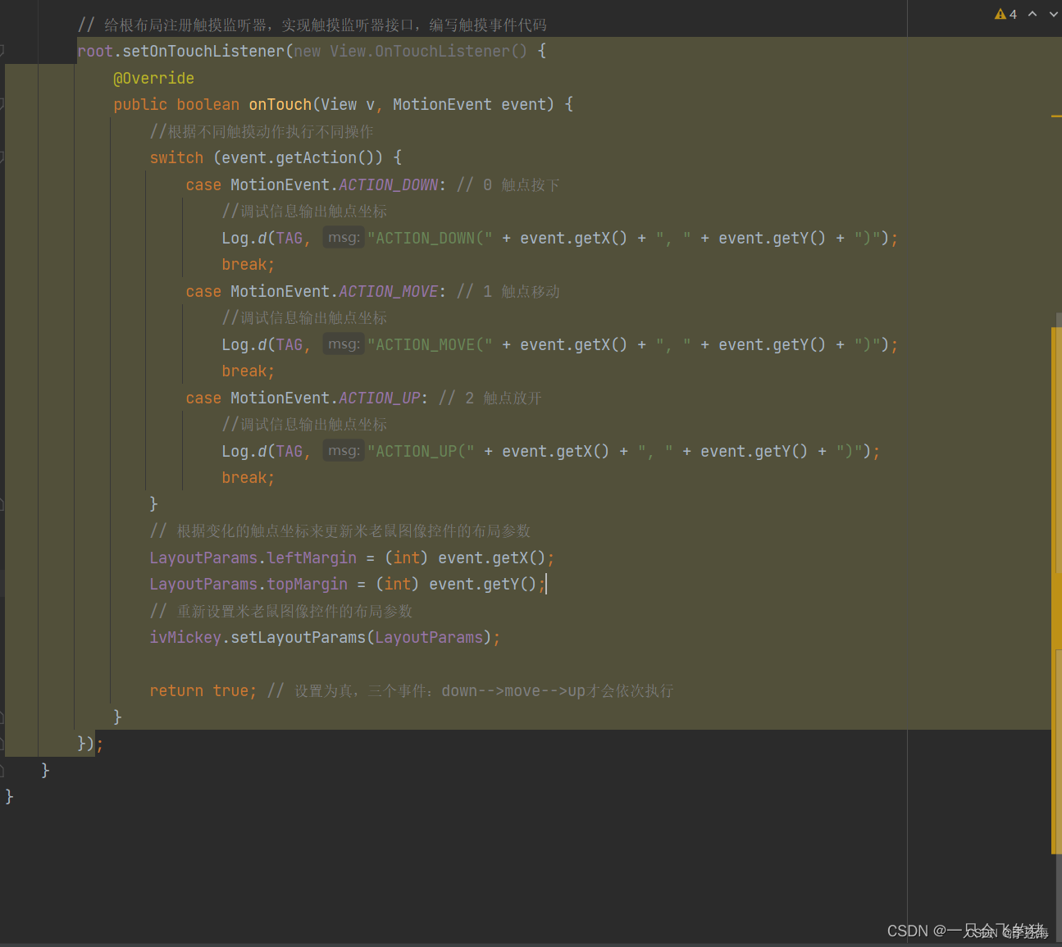This screenshot has height=947, width=1062.
Task: Click the '//根据不同触摸动作执行不同操作' comment
Action: click(x=262, y=132)
